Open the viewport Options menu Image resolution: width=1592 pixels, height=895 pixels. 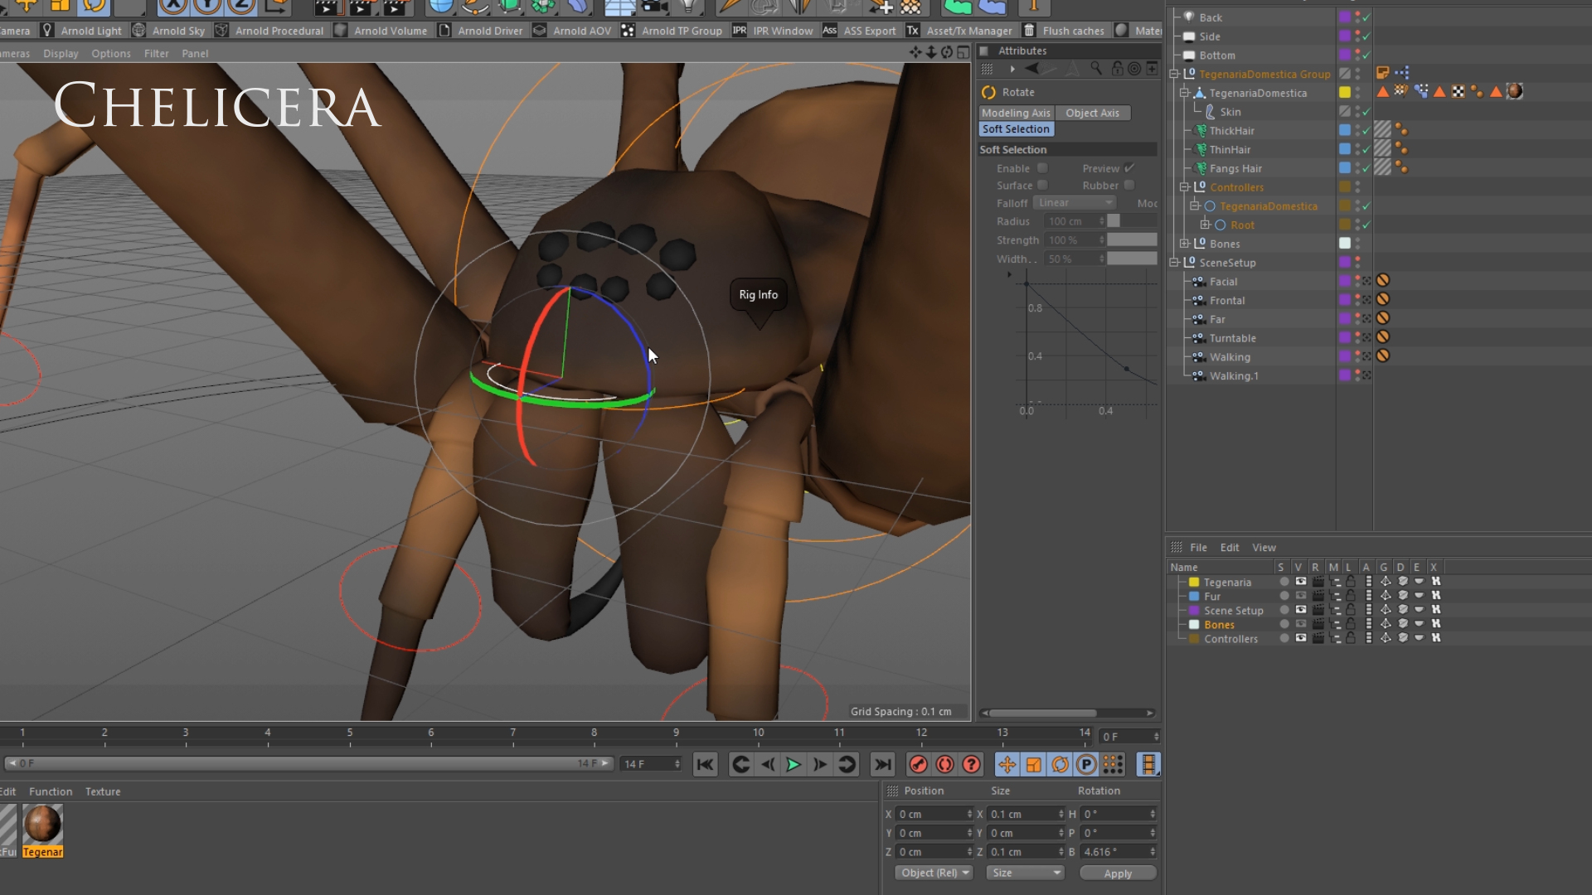click(111, 53)
